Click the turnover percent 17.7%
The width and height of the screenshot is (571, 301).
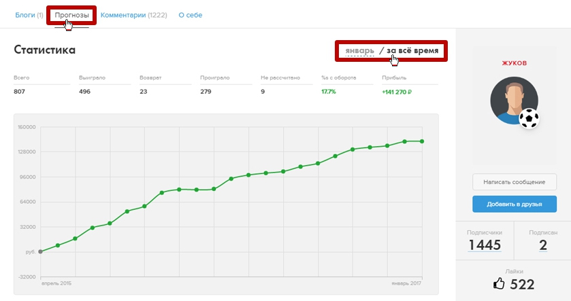pyautogui.click(x=329, y=92)
